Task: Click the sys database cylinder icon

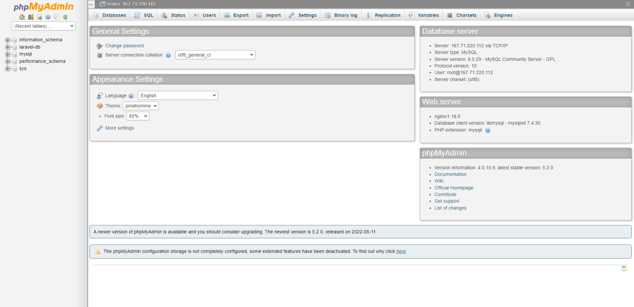Action: (x=15, y=69)
